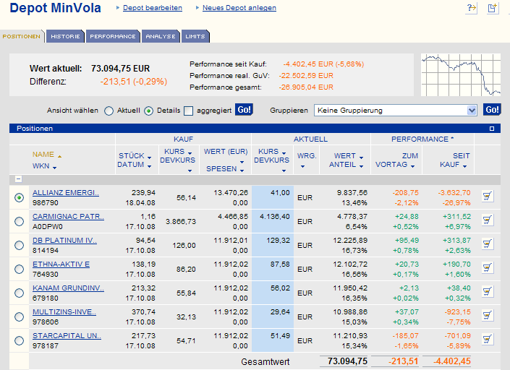Screen dimensions: 510x370
Task: Click the help icon at top right
Action: click(472, 8)
